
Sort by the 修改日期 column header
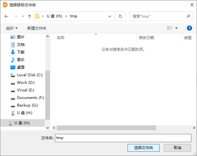pos(146,38)
